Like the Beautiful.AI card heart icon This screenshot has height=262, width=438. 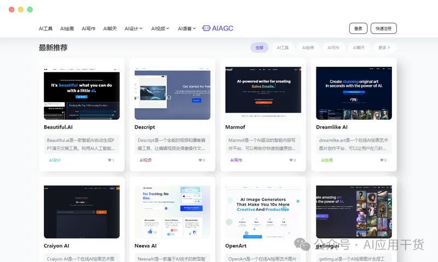tap(109, 160)
